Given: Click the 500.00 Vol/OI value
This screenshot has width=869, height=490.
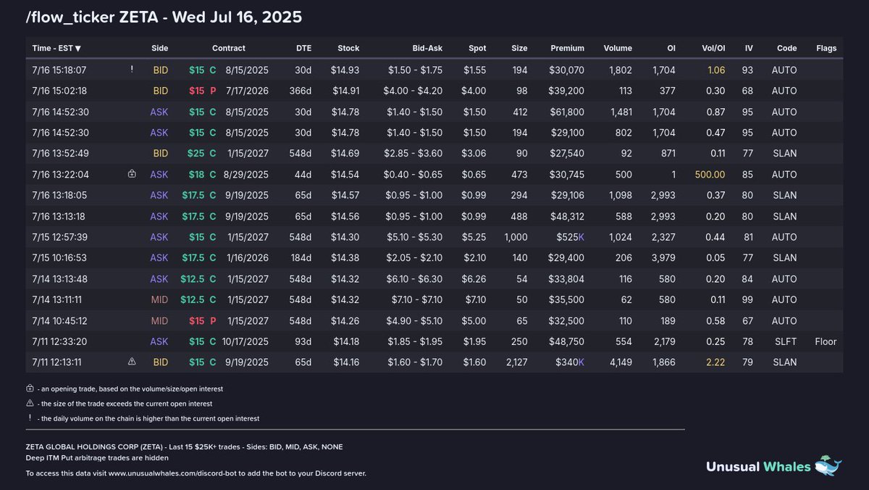Looking at the screenshot, I should (710, 175).
